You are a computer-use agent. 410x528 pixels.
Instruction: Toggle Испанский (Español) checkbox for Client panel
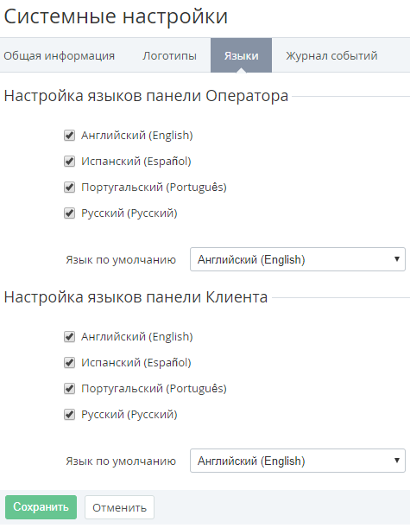pos(69,363)
